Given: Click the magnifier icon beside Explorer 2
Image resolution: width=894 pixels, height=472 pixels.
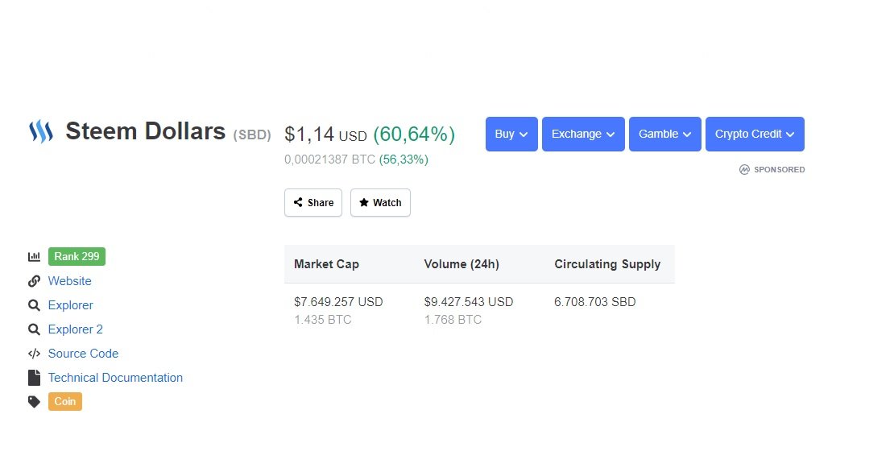Looking at the screenshot, I should click(34, 329).
